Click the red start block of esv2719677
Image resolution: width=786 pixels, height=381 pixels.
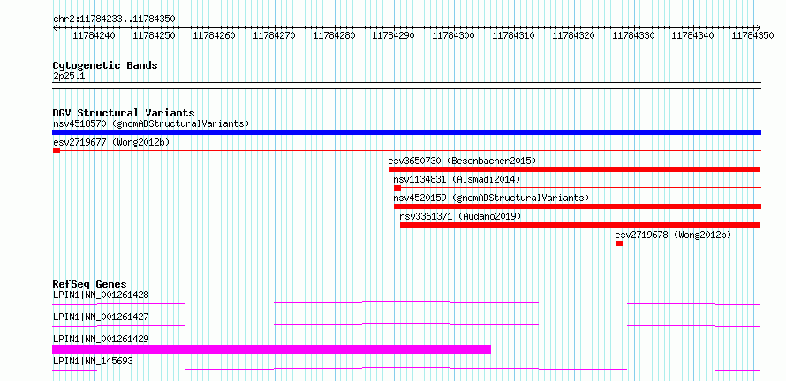coord(57,151)
